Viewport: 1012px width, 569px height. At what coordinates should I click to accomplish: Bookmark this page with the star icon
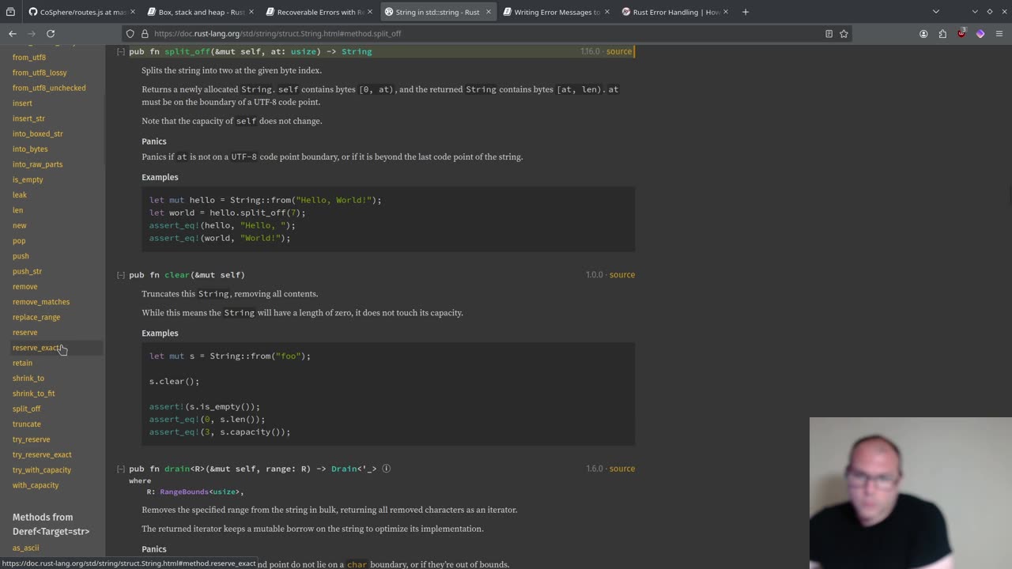click(844, 34)
